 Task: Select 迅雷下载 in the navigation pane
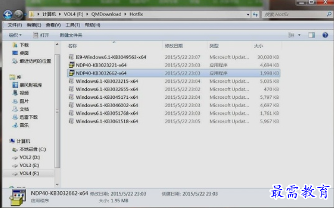pos(29,117)
